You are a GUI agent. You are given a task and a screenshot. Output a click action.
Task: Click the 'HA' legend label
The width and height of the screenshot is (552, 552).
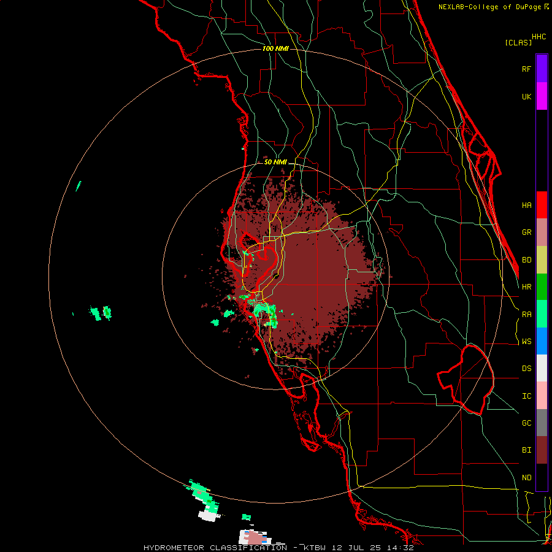coord(526,205)
